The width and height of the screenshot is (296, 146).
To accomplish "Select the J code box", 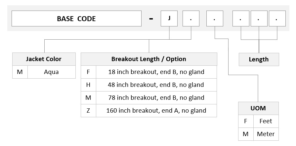I will coord(169,18).
